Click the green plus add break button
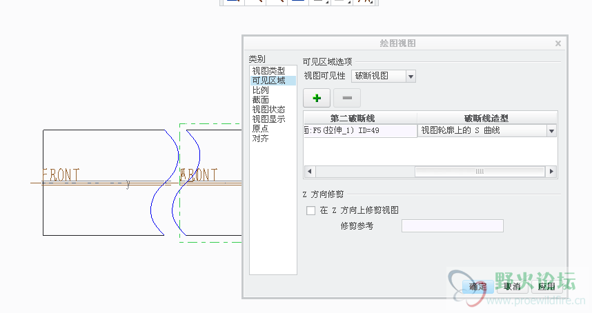The image size is (592, 313). (317, 98)
